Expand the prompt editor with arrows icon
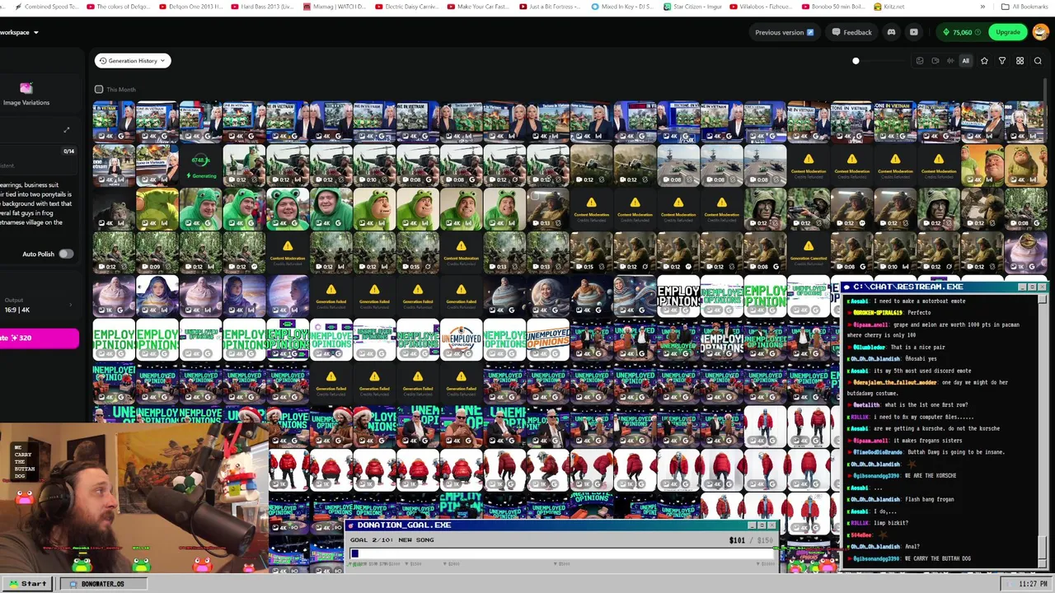 pyautogui.click(x=67, y=129)
